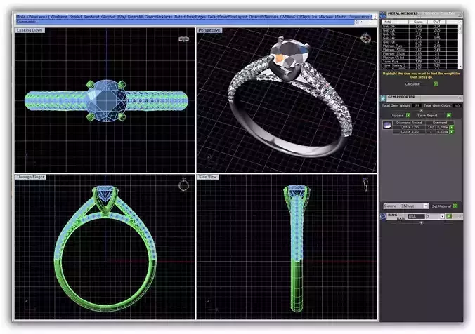
Task: Click the USA ring size standard field
Action: tap(416, 216)
